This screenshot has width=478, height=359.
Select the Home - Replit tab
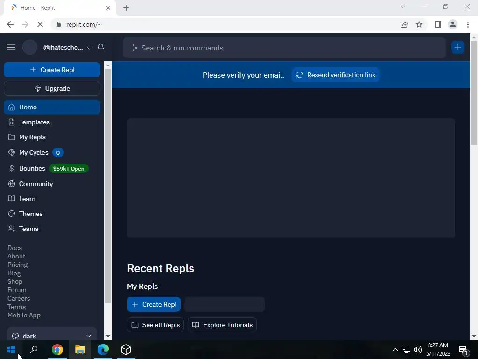tap(59, 8)
